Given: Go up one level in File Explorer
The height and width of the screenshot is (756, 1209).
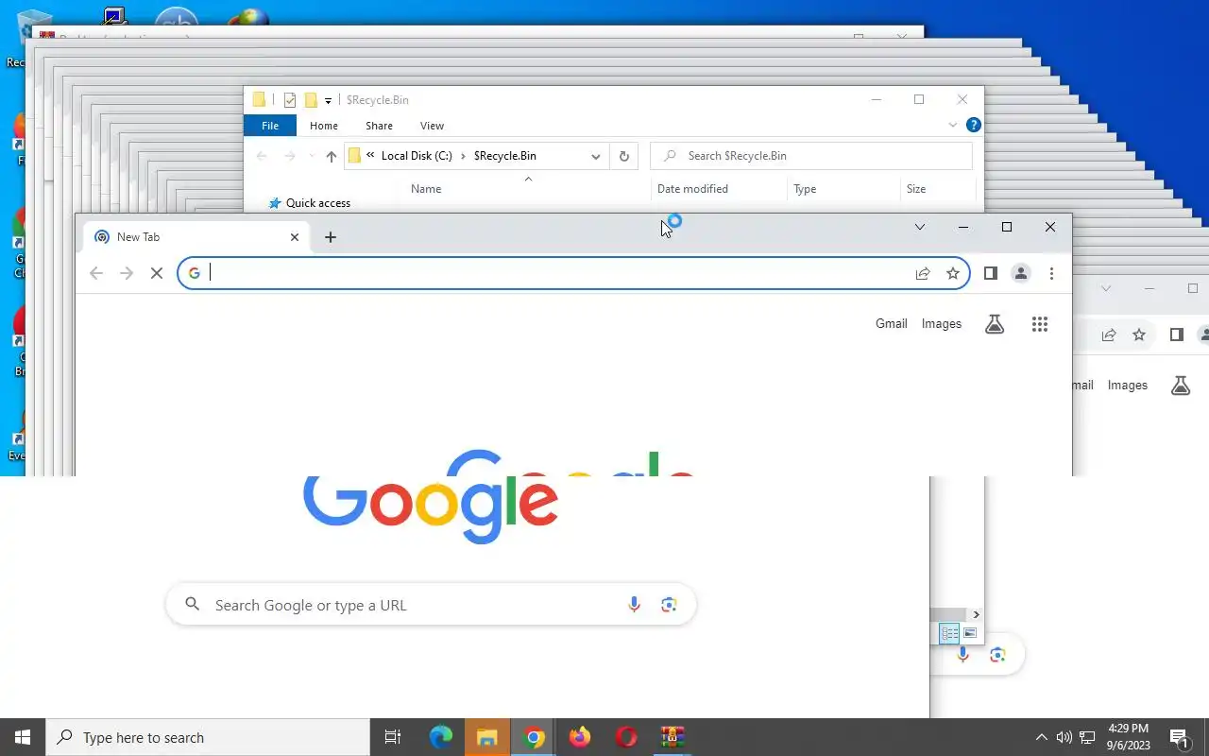Looking at the screenshot, I should tap(331, 157).
